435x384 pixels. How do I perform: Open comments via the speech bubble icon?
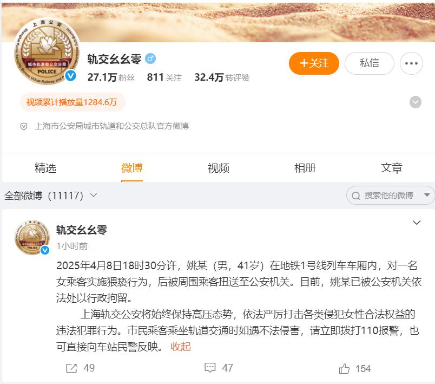point(210,368)
